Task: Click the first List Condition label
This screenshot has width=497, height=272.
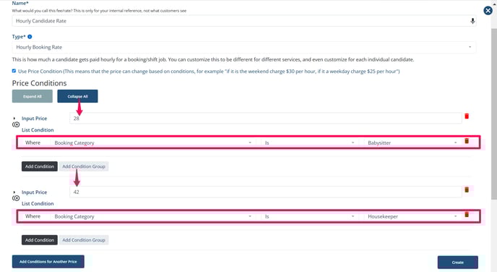Action: coord(38,129)
